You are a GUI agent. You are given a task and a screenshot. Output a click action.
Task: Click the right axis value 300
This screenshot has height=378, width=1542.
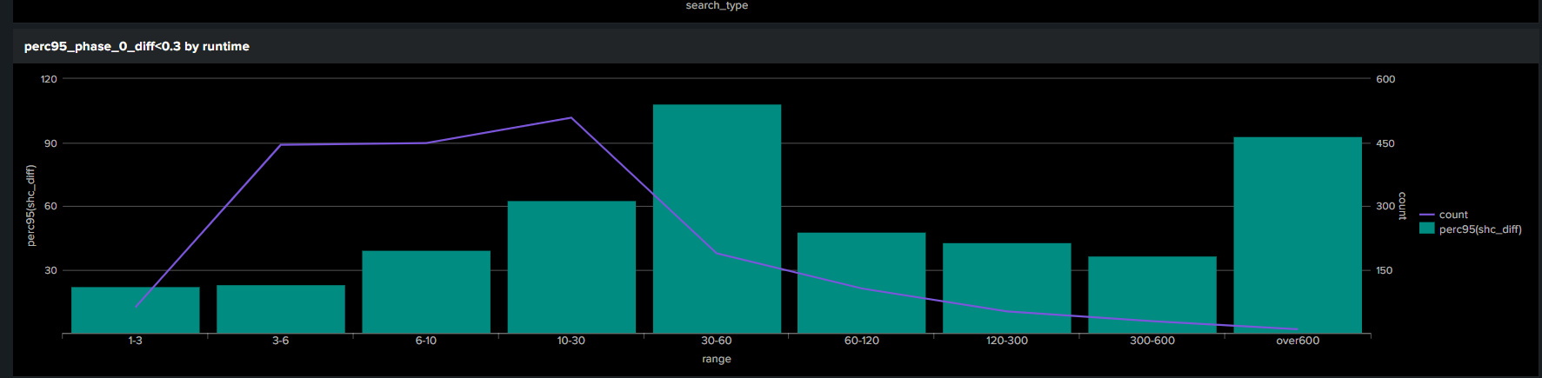[x=1385, y=207]
